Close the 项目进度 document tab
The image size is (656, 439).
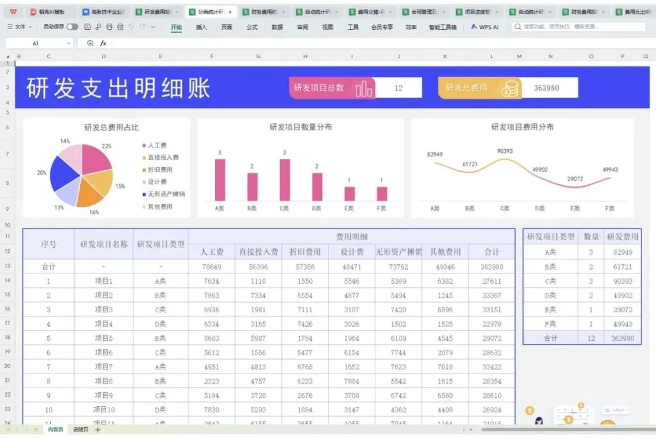click(x=497, y=12)
